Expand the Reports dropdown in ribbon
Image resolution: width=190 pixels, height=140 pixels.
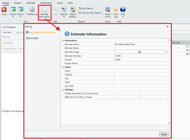coord(64,17)
